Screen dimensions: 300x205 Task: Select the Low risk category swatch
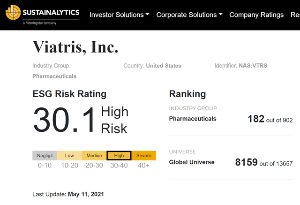[x=69, y=155]
